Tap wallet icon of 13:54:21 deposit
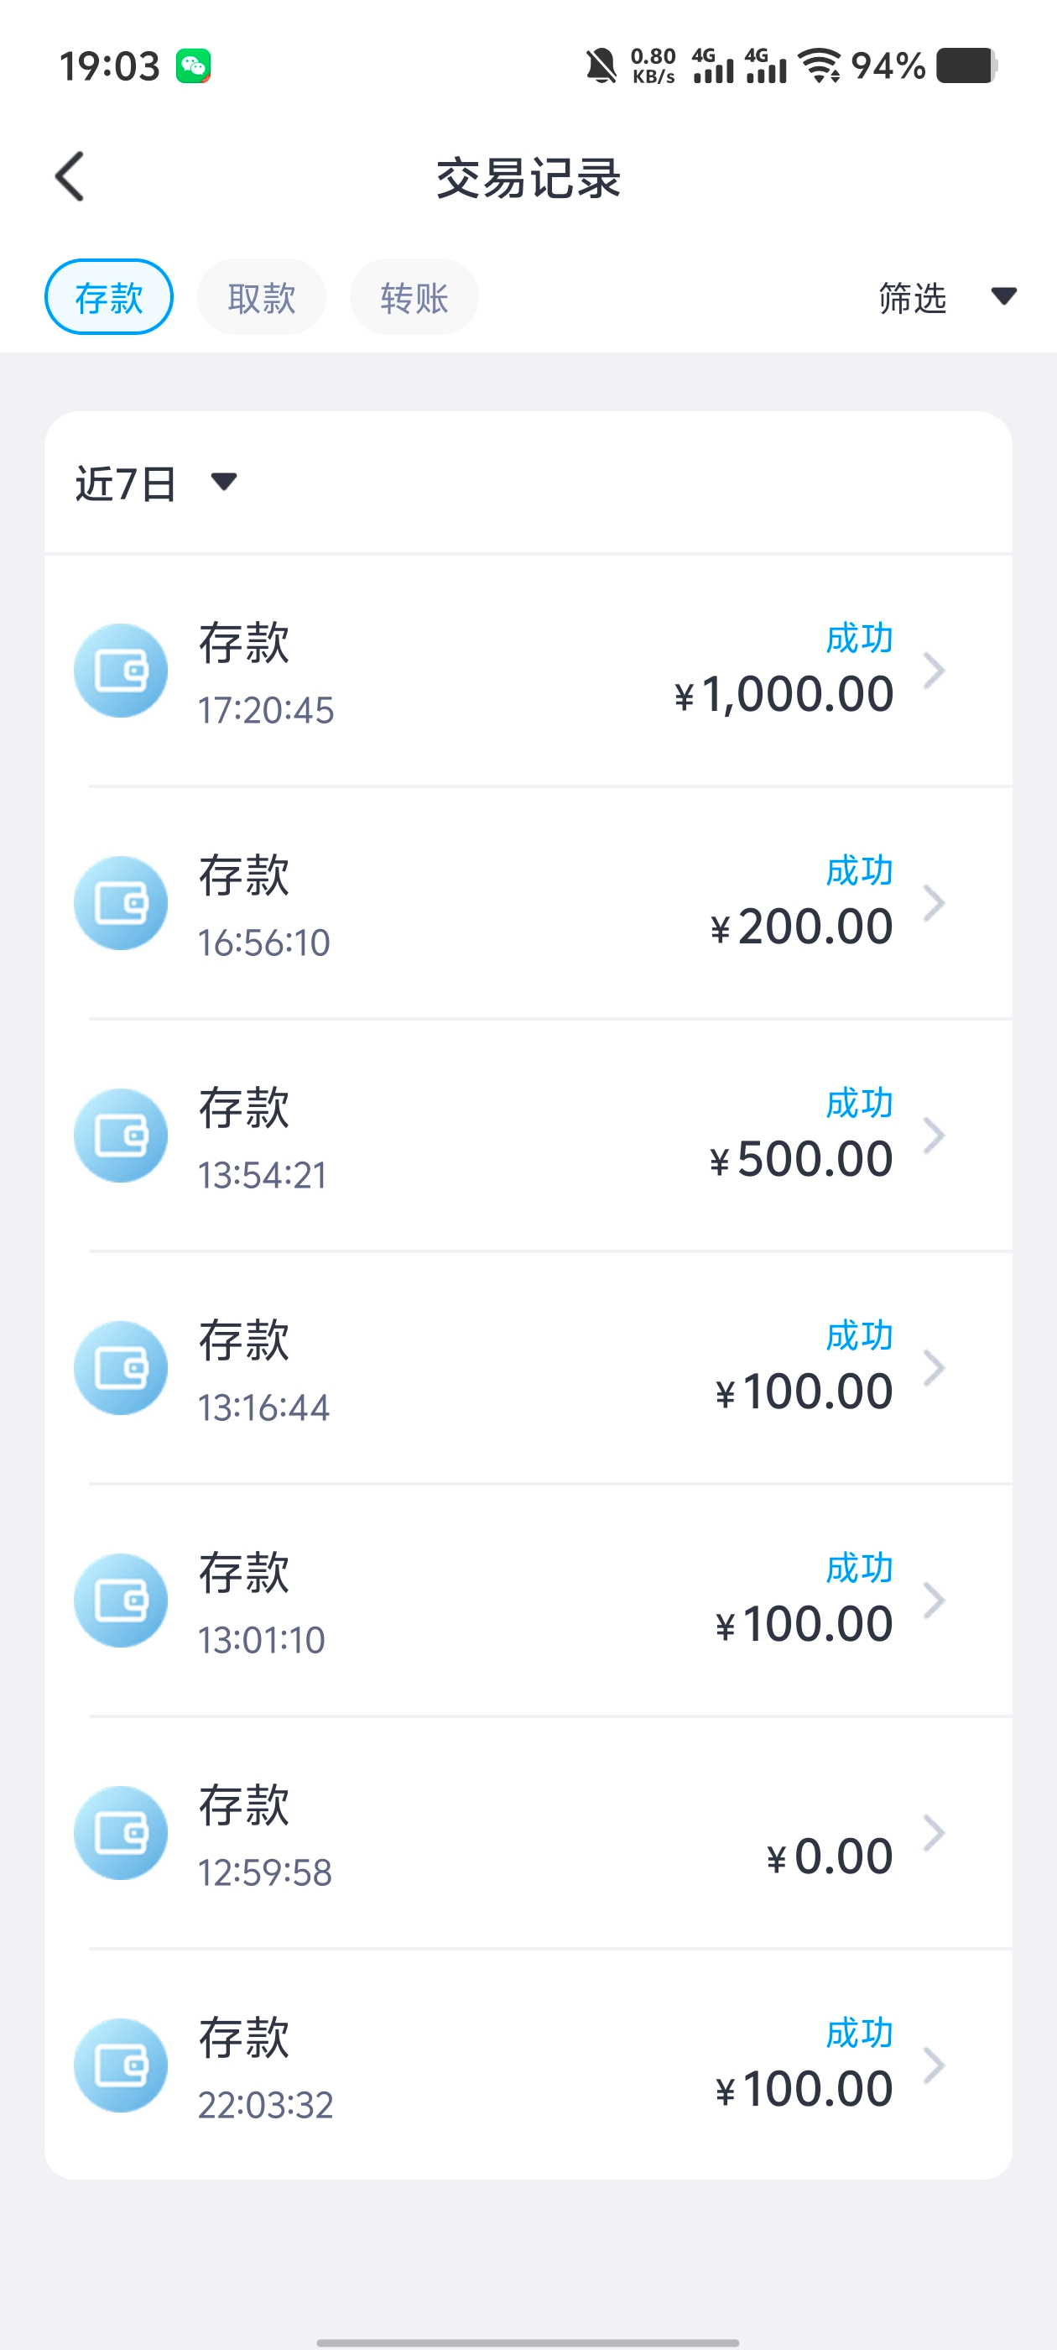 (x=121, y=1136)
